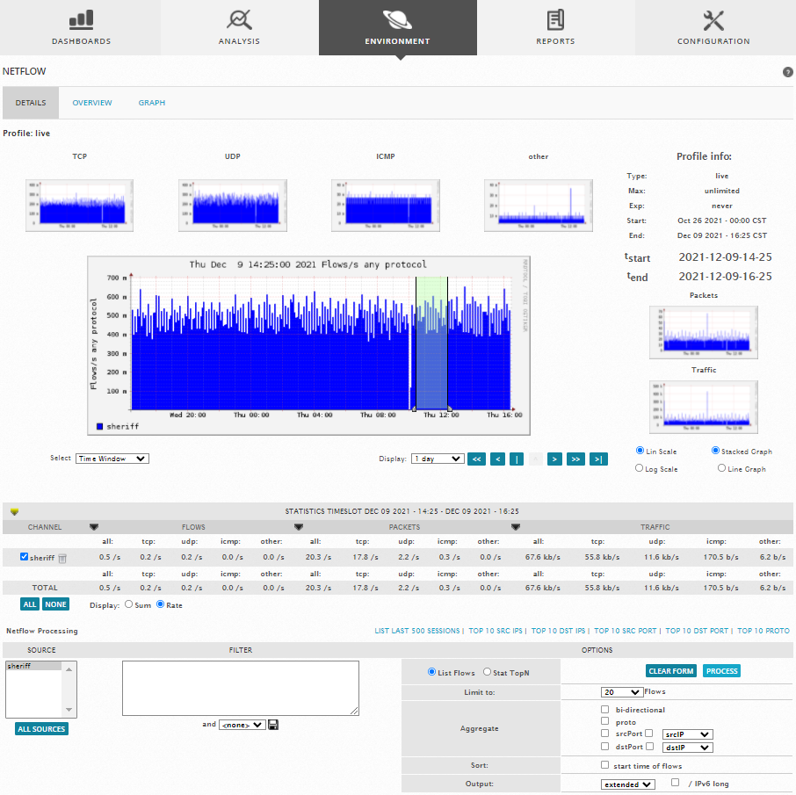This screenshot has height=795, width=796.
Task: Center the time cursor with the | button
Action: click(517, 459)
